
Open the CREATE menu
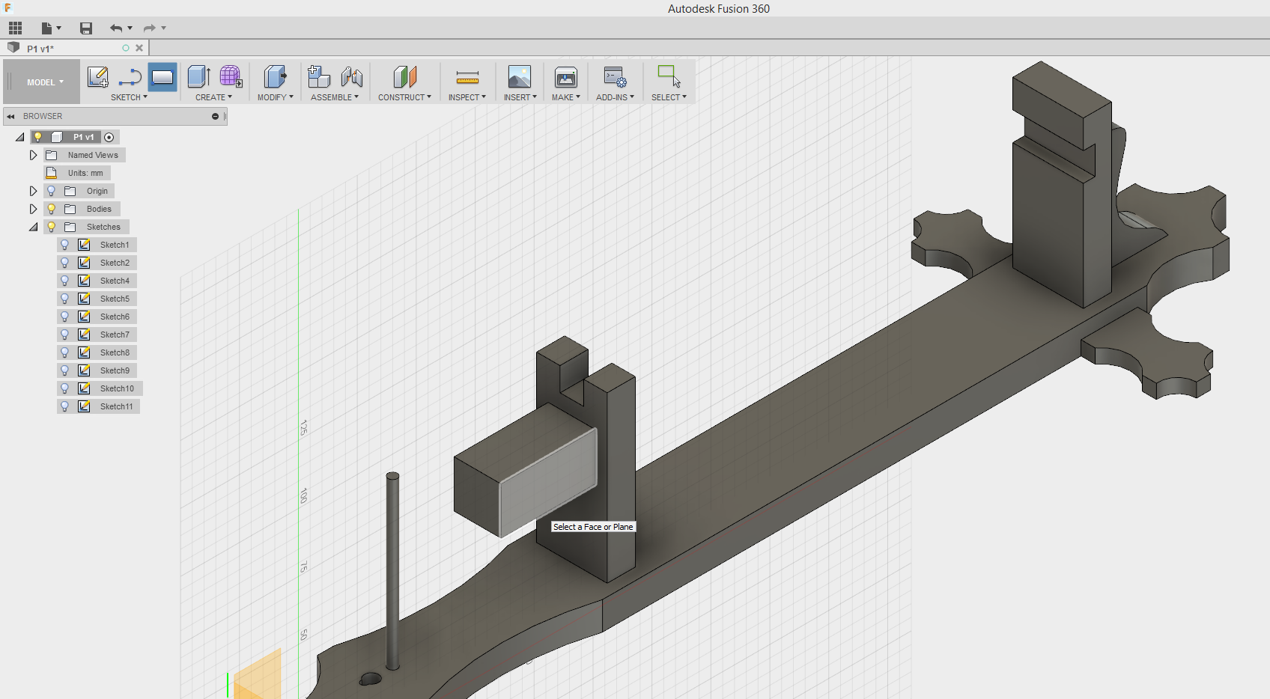click(213, 97)
